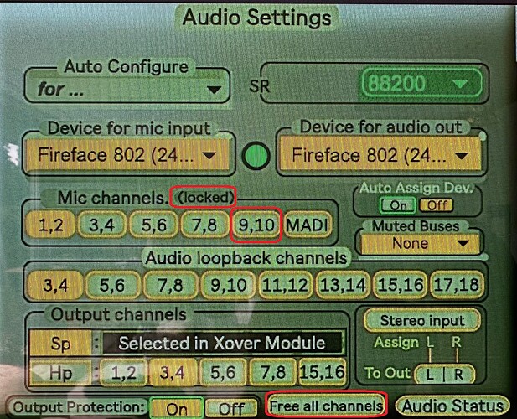Screen dimensions: 517x419
Task: Set headphone output to channels 7,8
Action: click(x=273, y=373)
